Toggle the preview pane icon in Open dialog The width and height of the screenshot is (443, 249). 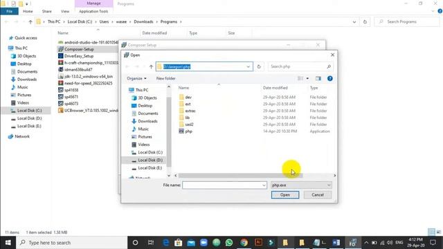click(x=318, y=78)
